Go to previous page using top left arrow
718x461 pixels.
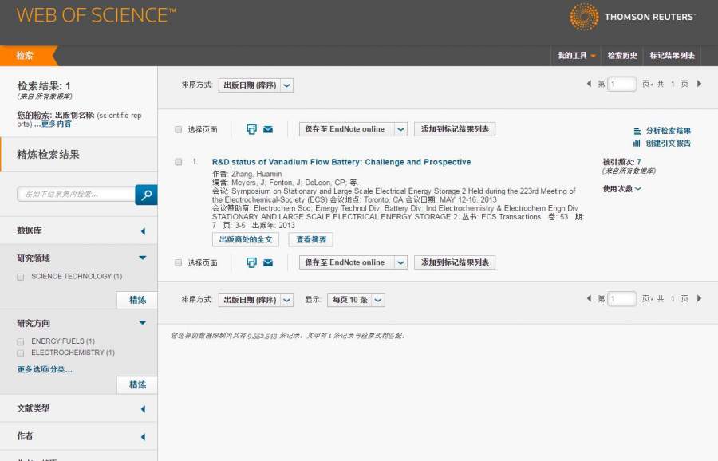[x=589, y=83]
